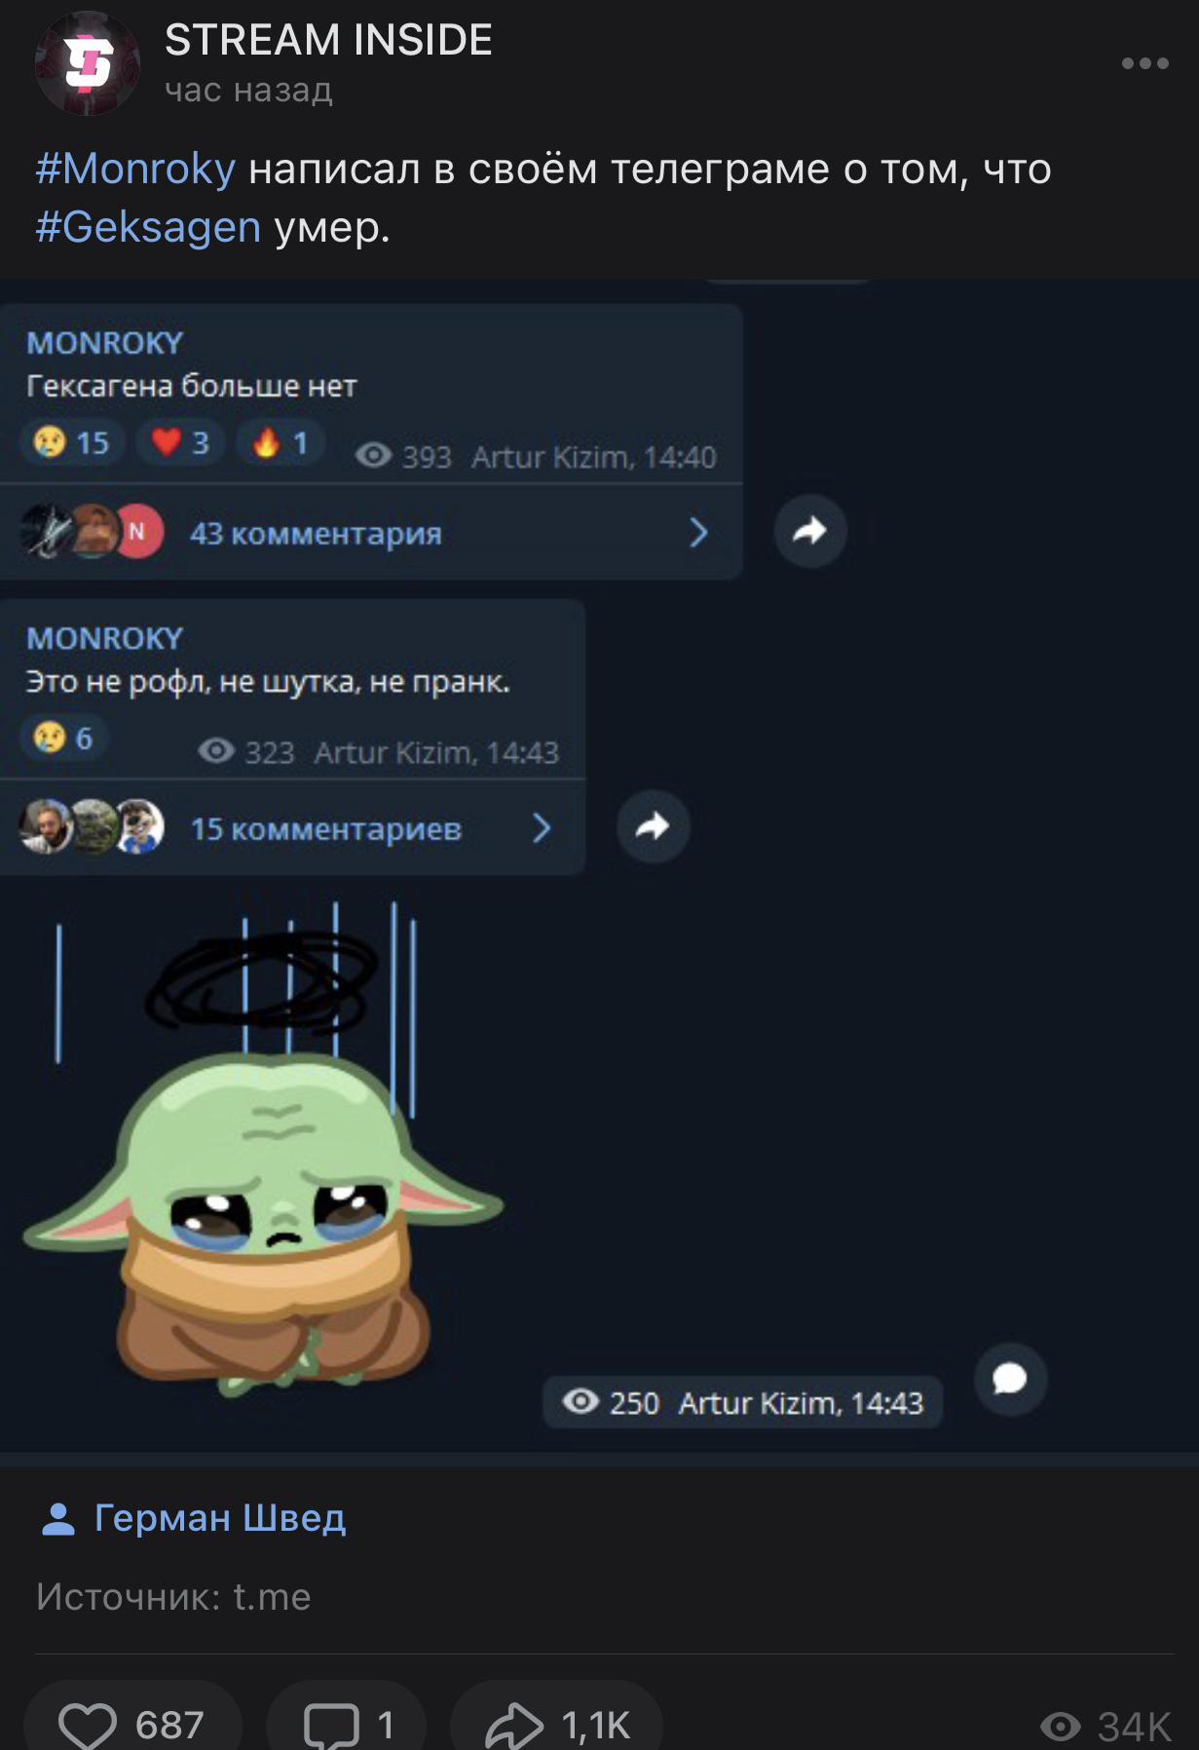
Task: Open the #Monroky hashtag
Action: pyautogui.click(x=135, y=169)
